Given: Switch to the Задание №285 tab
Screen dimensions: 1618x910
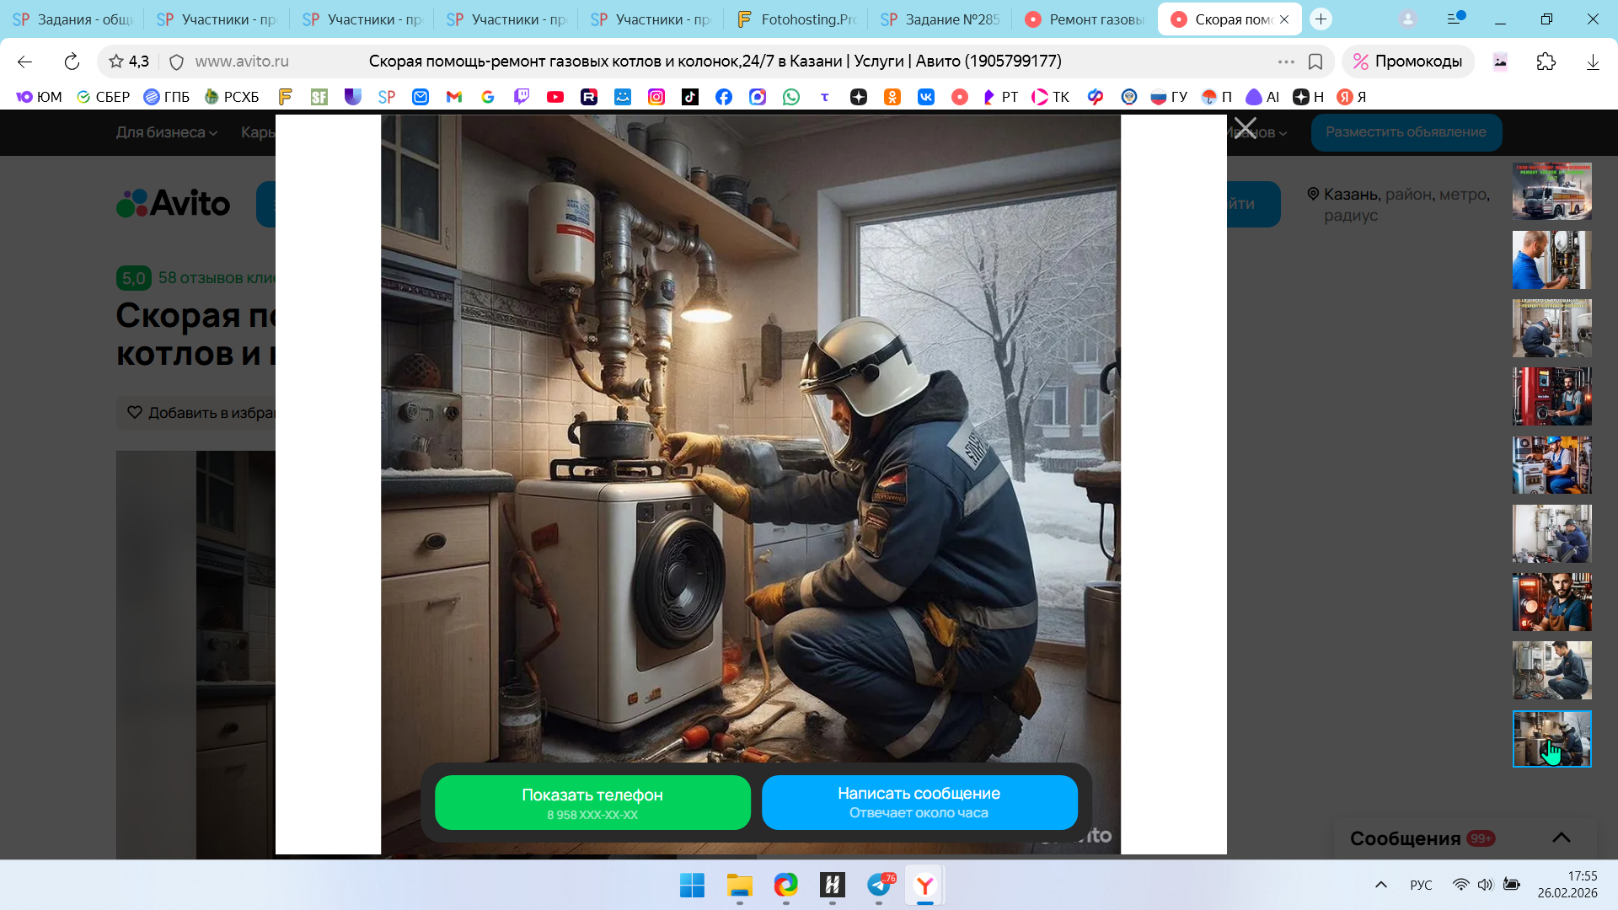Looking at the screenshot, I should (x=940, y=19).
